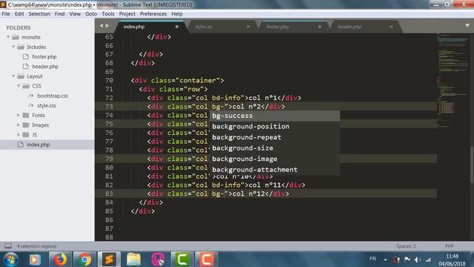Image resolution: width=474 pixels, height=267 pixels.
Task: Open orange Camtasia recorder in taskbar
Action: coord(207,260)
